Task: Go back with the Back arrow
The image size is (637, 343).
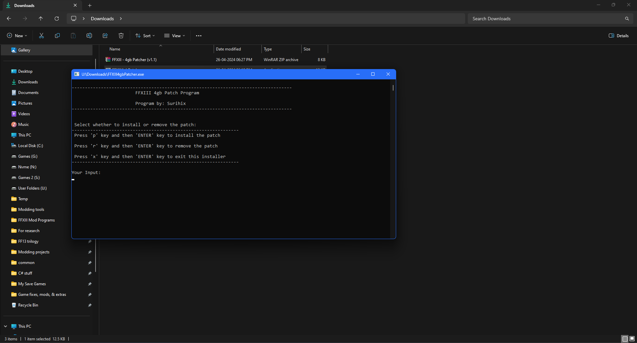Action: pyautogui.click(x=9, y=19)
